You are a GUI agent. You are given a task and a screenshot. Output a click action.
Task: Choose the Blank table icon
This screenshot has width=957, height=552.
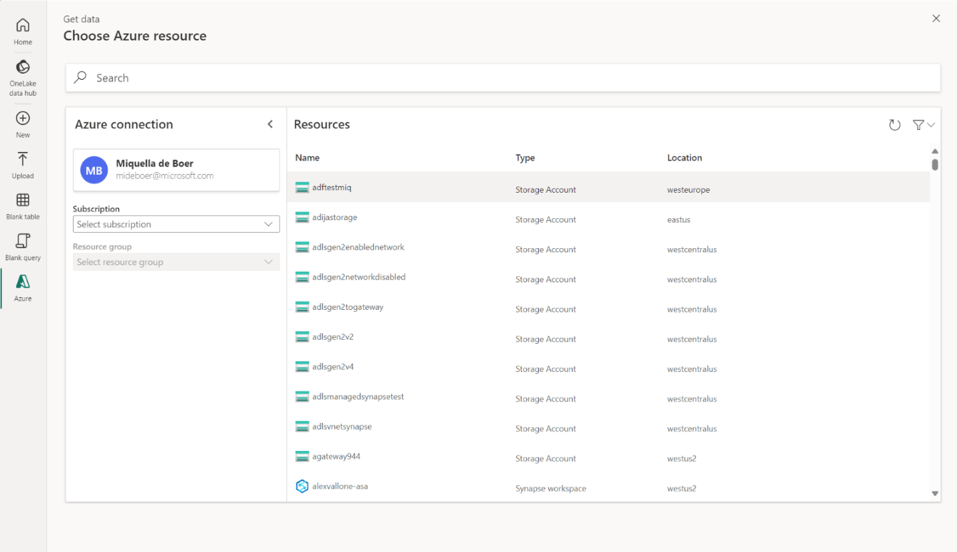click(x=23, y=206)
